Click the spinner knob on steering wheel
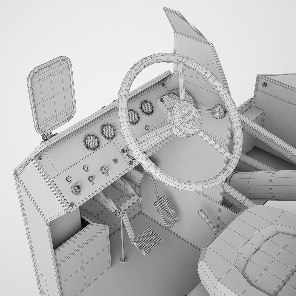 [x=219, y=112]
